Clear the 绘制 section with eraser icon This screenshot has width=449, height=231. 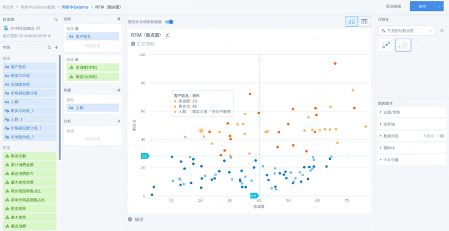[x=119, y=19]
